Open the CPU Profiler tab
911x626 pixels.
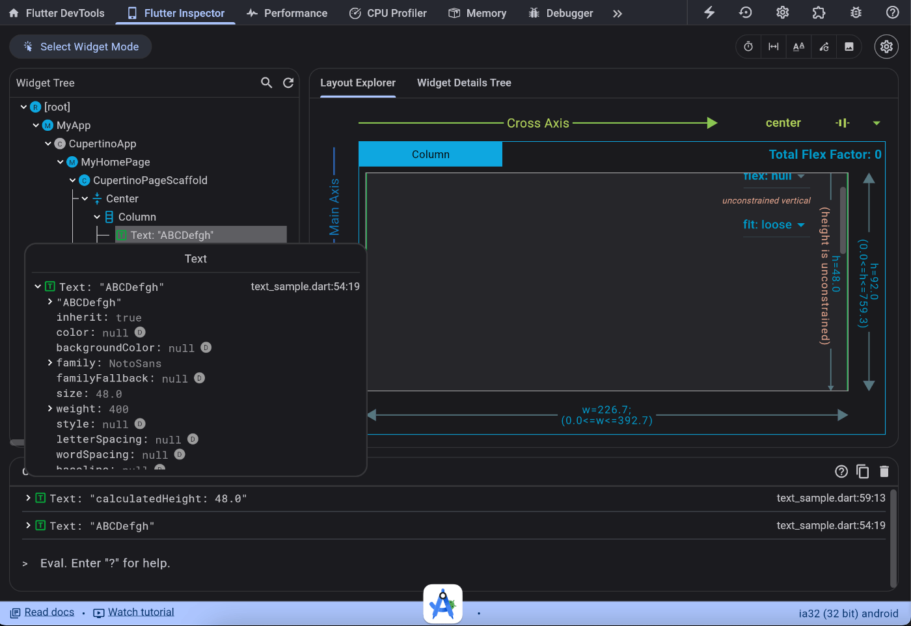click(x=388, y=13)
